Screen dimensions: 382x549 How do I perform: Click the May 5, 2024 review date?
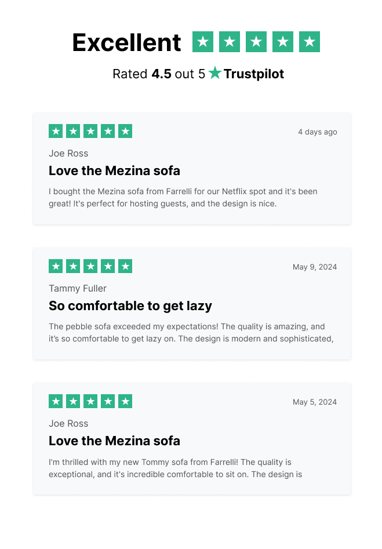[314, 402]
